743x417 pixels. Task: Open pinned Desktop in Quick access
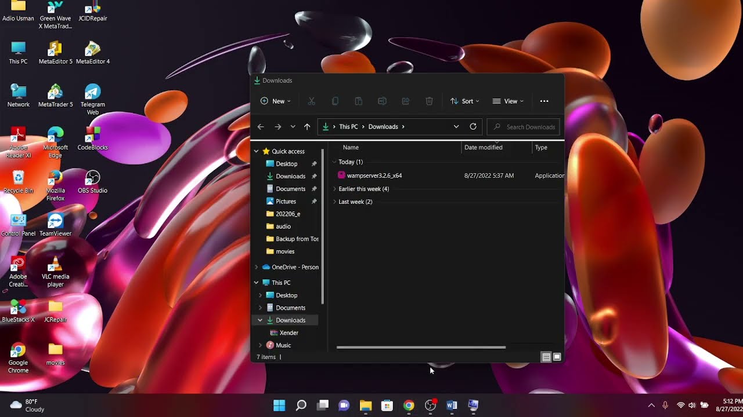286,164
